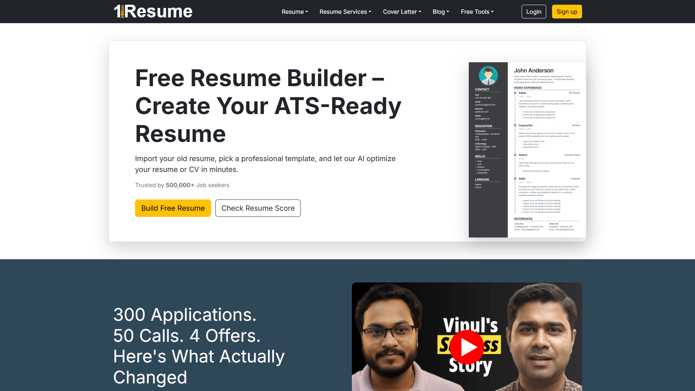Click the 'Trusted by 500,000+ Job seekers' text
695x391 pixels.
pos(182,185)
